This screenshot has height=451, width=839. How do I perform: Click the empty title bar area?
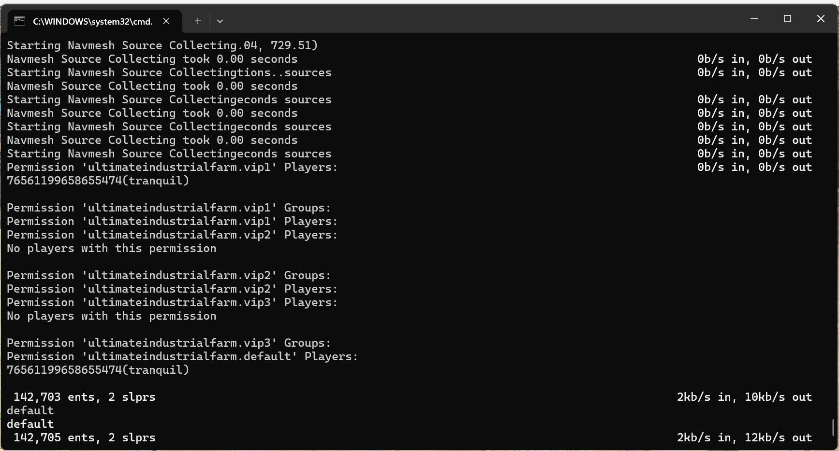point(484,19)
